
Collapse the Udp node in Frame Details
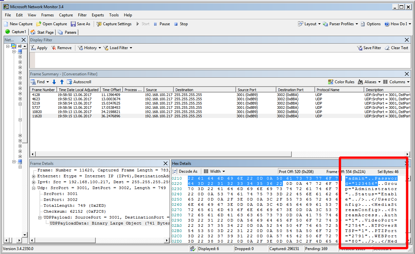pyautogui.click(x=34, y=188)
